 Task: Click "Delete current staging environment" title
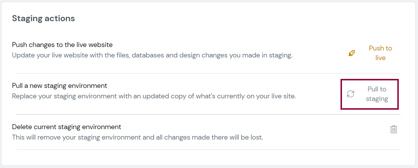point(67,127)
